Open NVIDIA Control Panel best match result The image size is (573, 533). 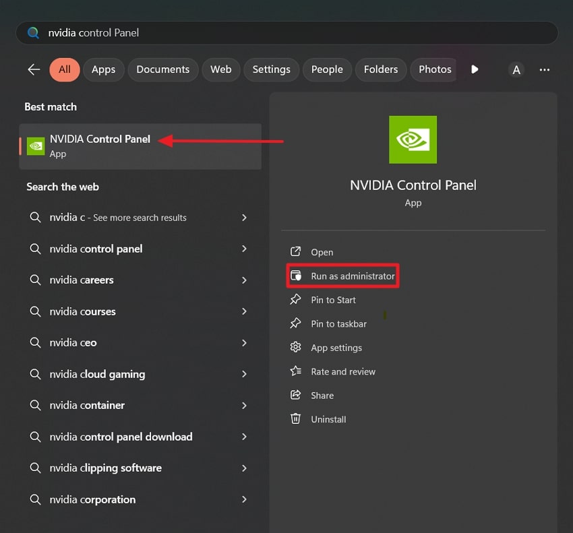(x=140, y=146)
